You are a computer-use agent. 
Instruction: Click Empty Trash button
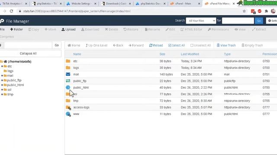coord(252,45)
